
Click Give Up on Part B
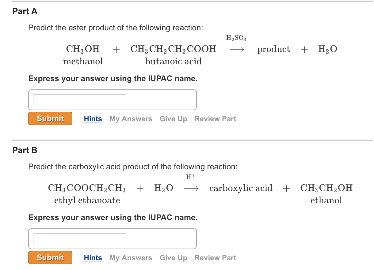point(173,258)
